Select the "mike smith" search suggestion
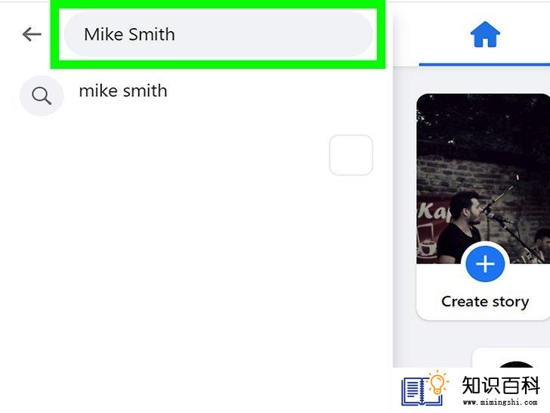This screenshot has width=550, height=413. pos(122,91)
